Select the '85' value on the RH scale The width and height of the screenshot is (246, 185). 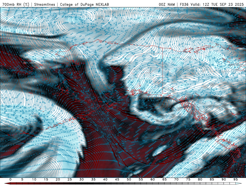coord(212,179)
